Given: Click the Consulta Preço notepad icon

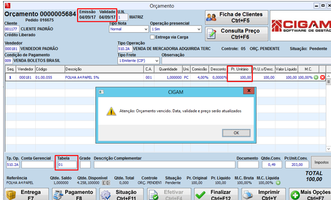Looking at the screenshot, I should [212, 34].
